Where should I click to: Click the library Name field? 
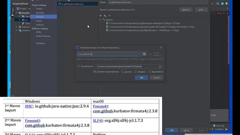[x=158, y=2]
